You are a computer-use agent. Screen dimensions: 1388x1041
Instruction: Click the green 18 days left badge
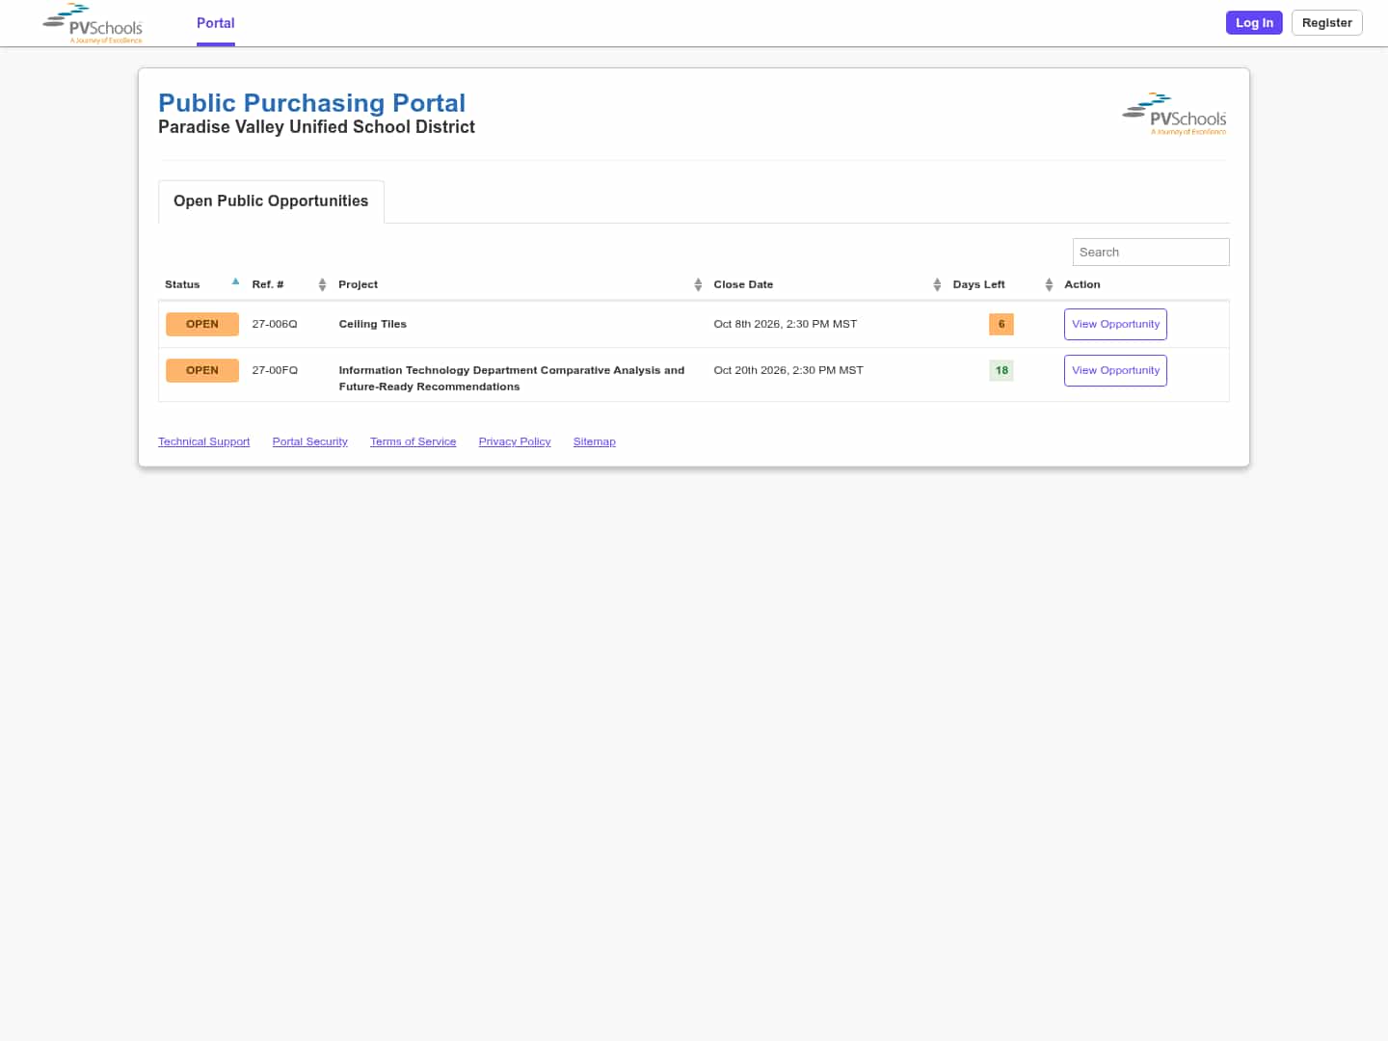pos(1001,370)
